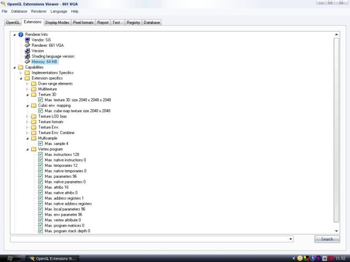Uncheck Max. cube map texture size checkbox
This screenshot has height=262, width=350.
(x=40, y=111)
